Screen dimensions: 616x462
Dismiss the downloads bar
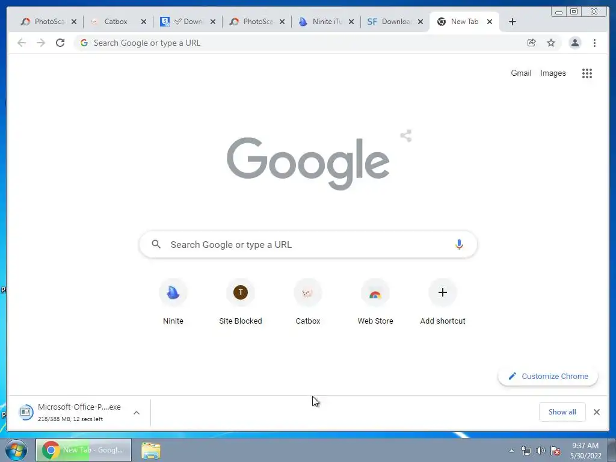click(596, 412)
